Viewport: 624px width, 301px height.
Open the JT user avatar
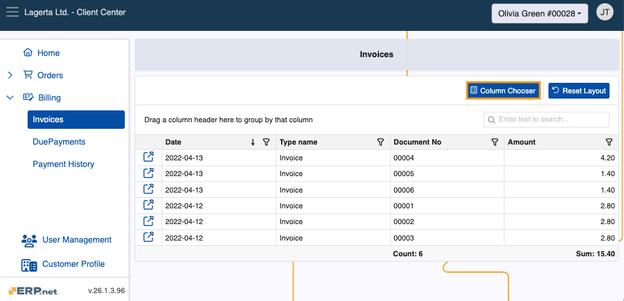pyautogui.click(x=604, y=12)
